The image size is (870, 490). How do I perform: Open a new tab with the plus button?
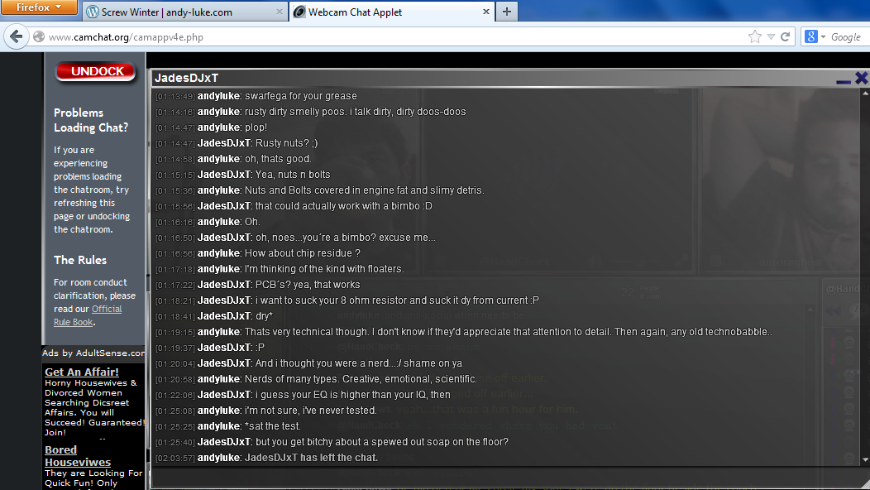pyautogui.click(x=507, y=12)
